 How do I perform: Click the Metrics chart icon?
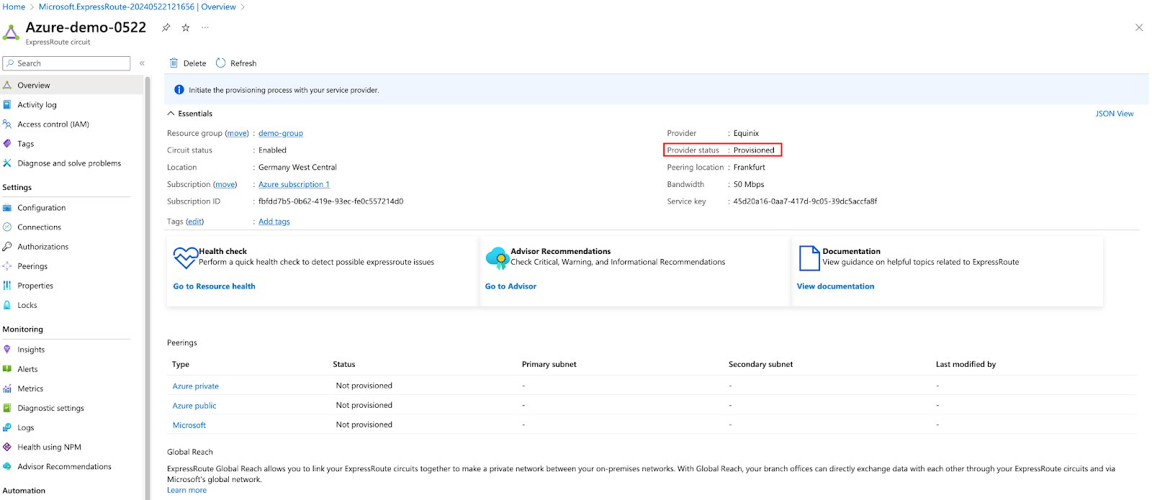(7, 388)
